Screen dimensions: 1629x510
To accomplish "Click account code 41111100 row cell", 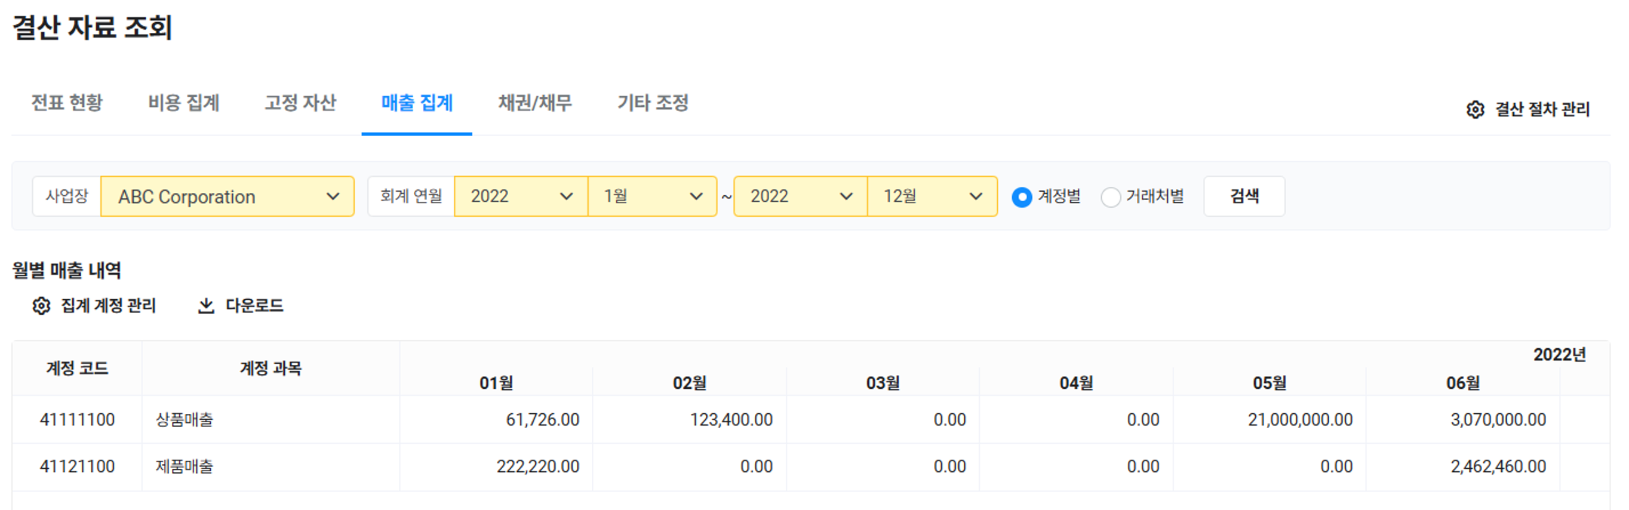I will pyautogui.click(x=77, y=419).
